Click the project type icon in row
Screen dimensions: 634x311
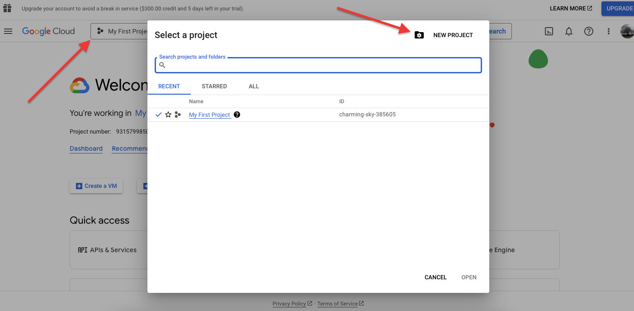point(178,115)
